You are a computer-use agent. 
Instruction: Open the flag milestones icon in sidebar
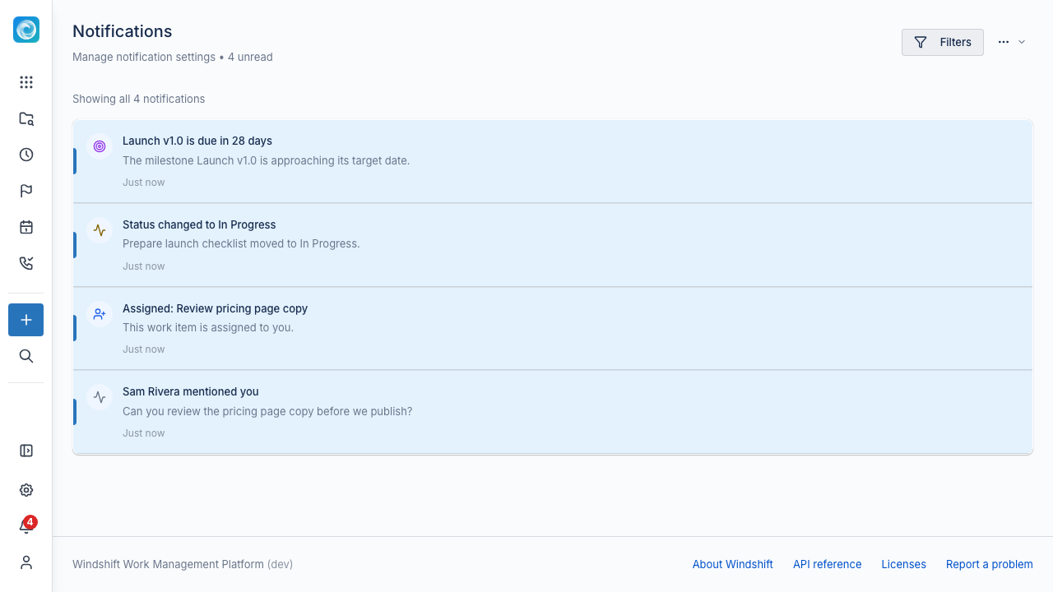tap(26, 191)
